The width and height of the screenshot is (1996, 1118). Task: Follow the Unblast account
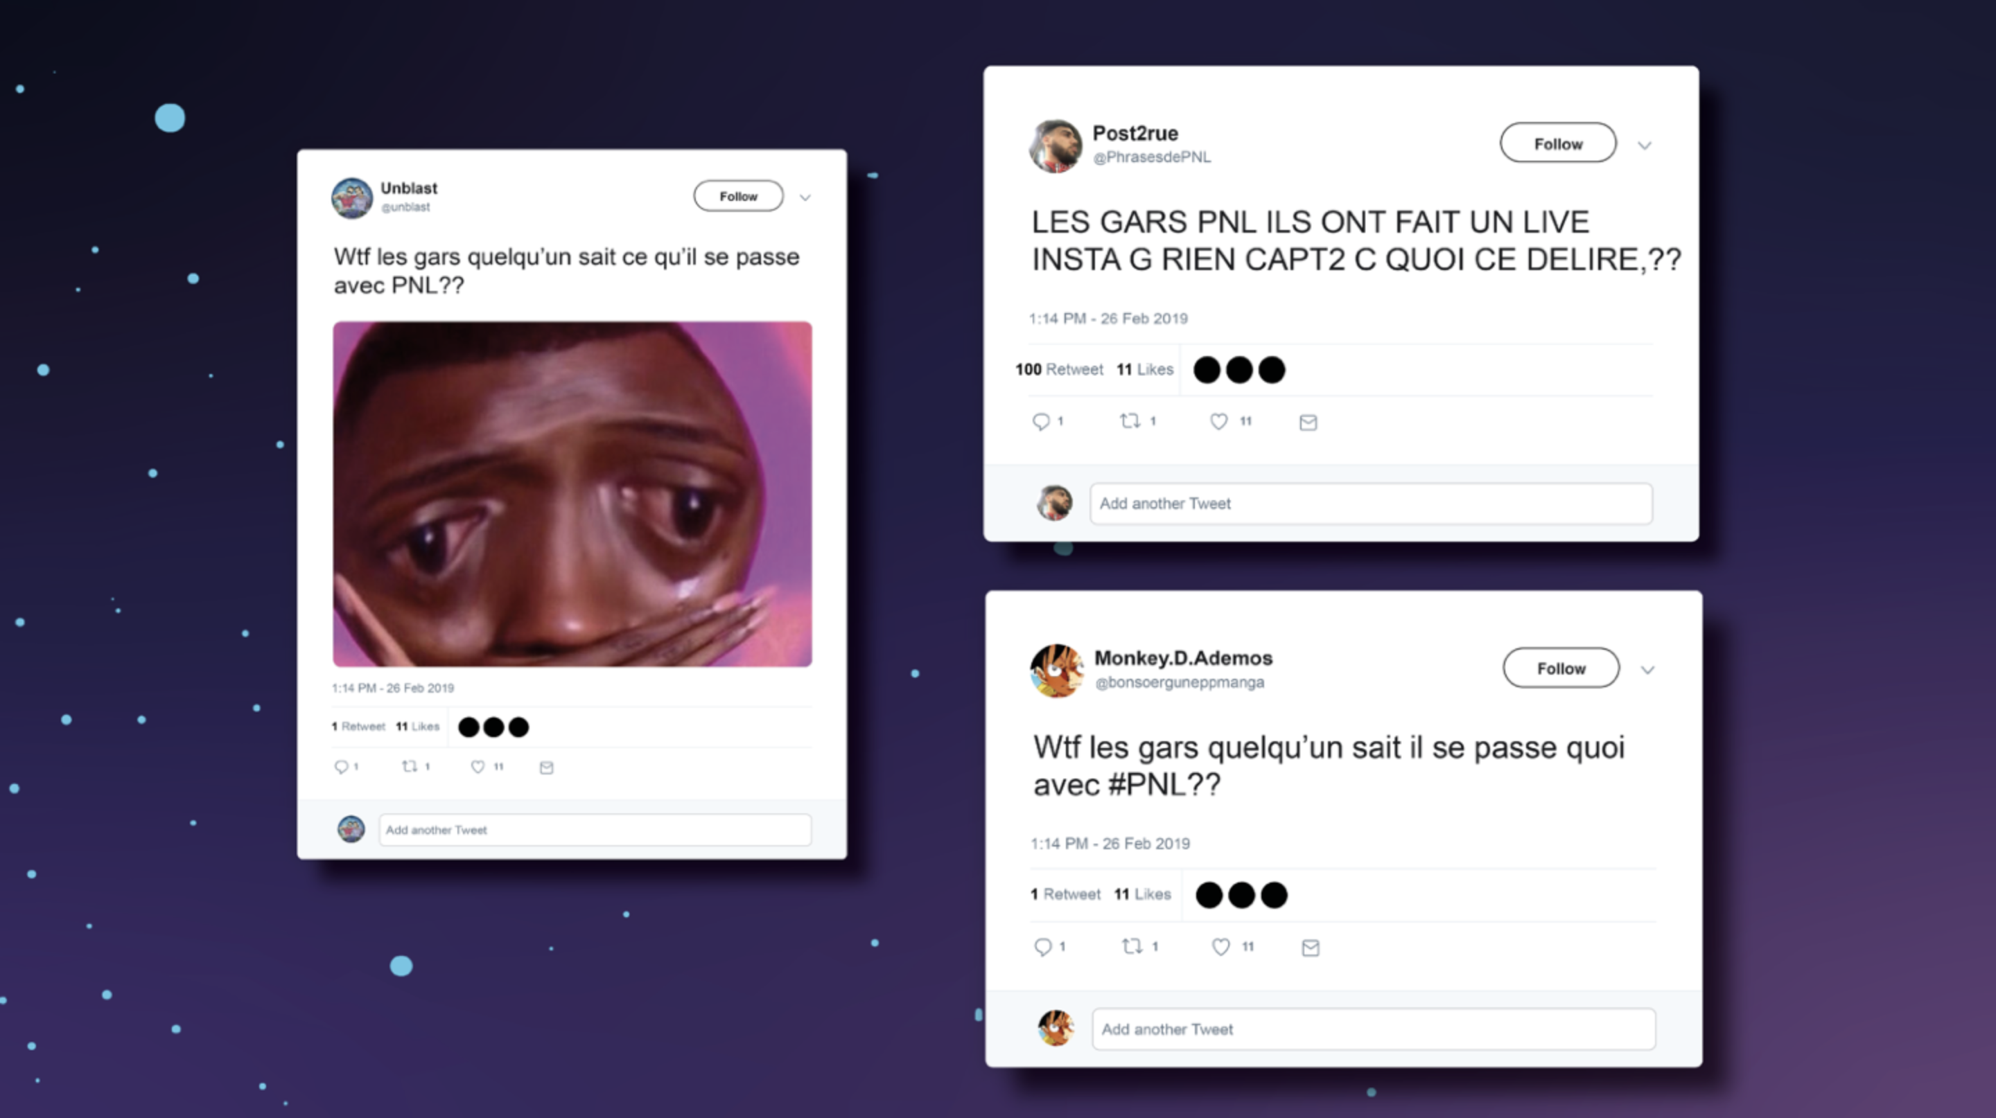point(738,196)
